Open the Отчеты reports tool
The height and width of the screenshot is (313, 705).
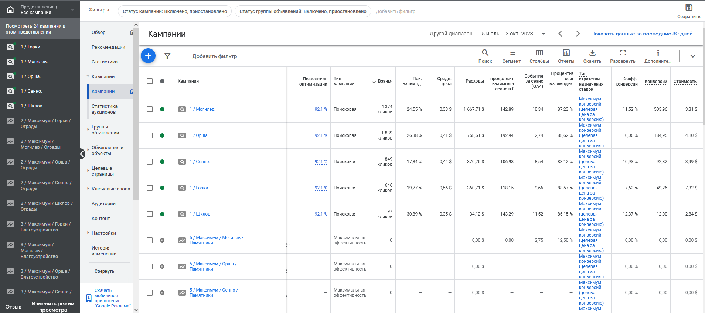pos(566,56)
